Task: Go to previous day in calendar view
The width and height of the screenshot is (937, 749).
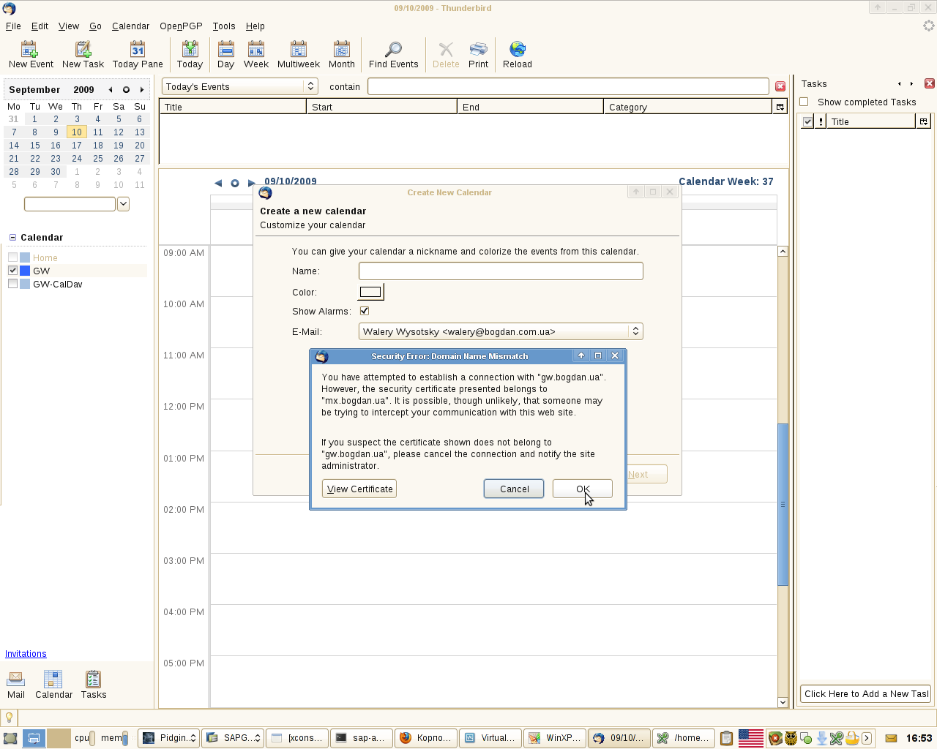Action: click(218, 183)
